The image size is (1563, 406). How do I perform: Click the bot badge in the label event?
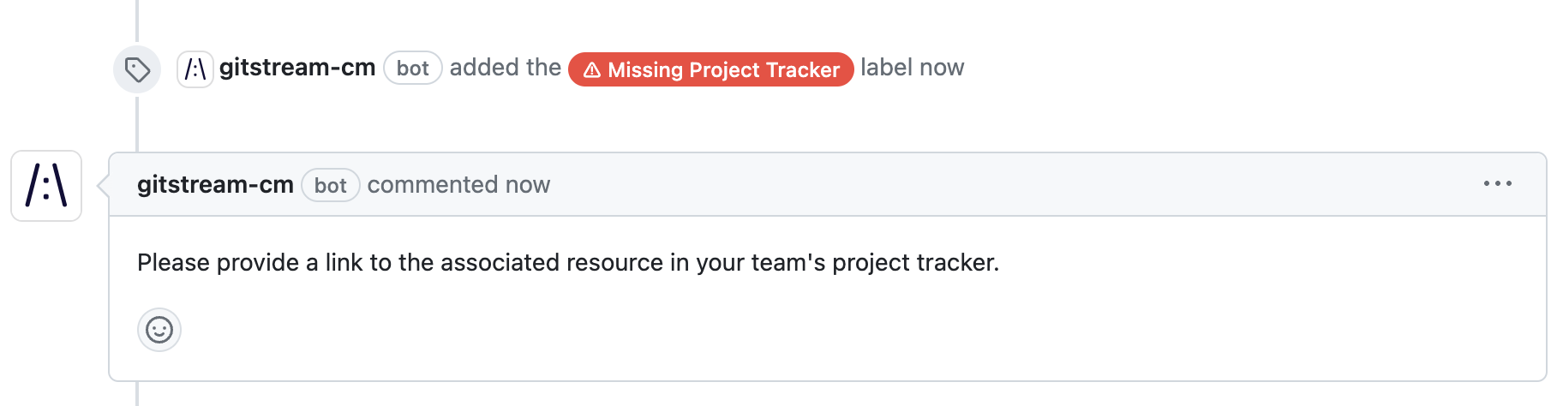tap(413, 69)
